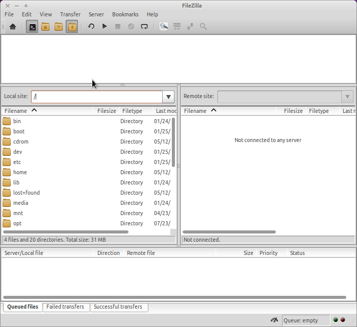Click the '4 files and 20 directories' status text
357x327 pixels.
pos(55,240)
